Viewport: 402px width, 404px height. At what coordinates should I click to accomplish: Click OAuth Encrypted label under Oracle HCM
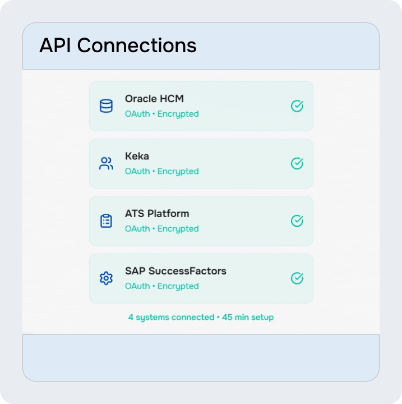tap(161, 114)
